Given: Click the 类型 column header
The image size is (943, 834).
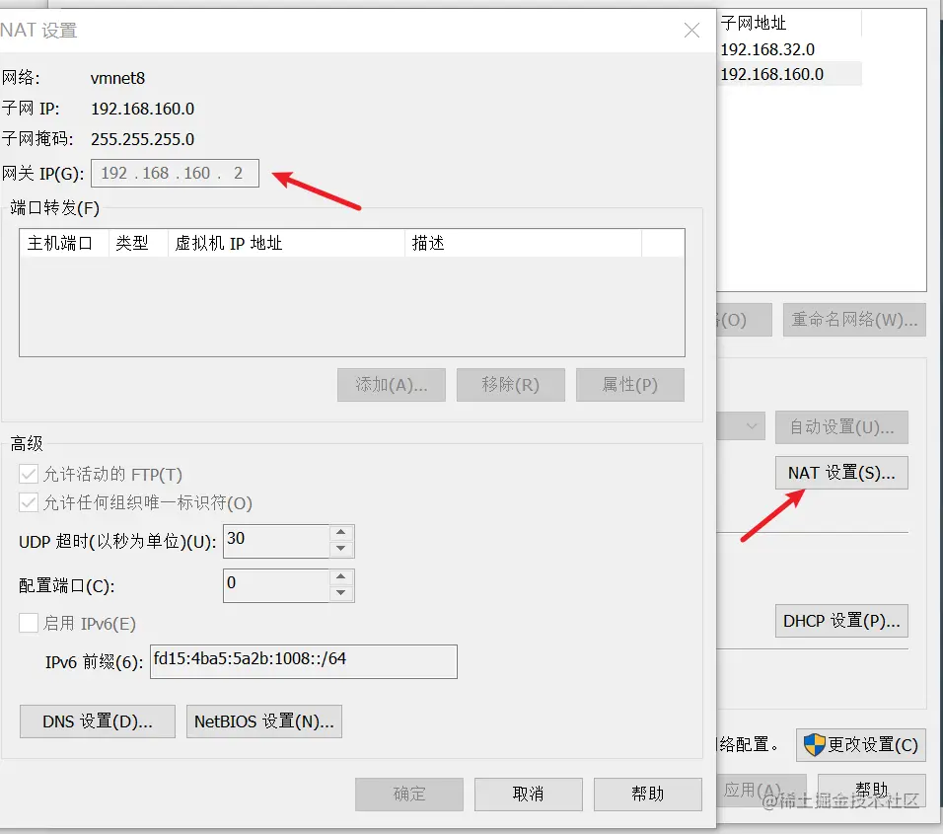Looking at the screenshot, I should 138,243.
